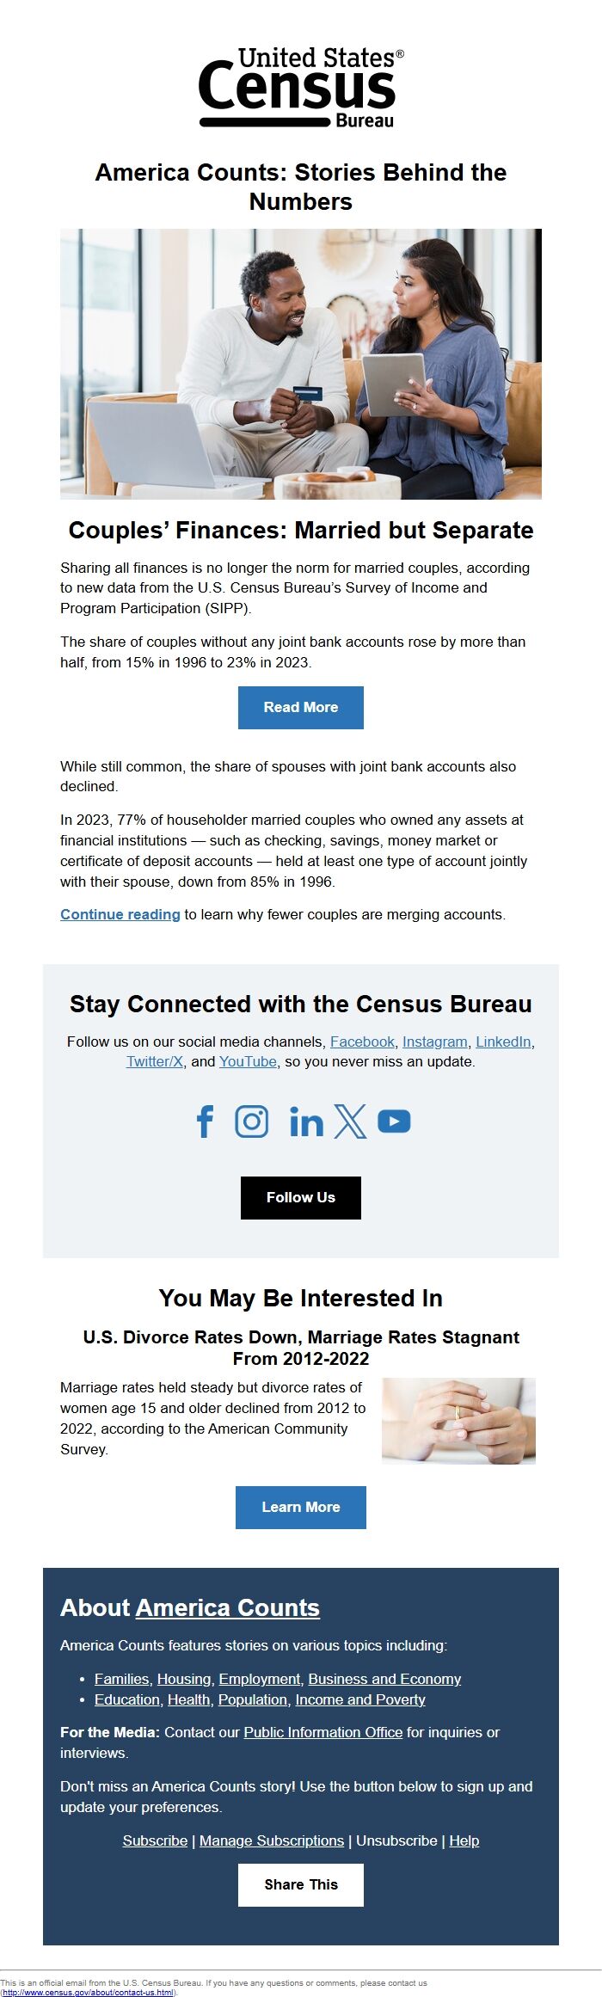This screenshot has width=602, height=1997.
Task: Click the YouTube icon
Action: pyautogui.click(x=394, y=1121)
